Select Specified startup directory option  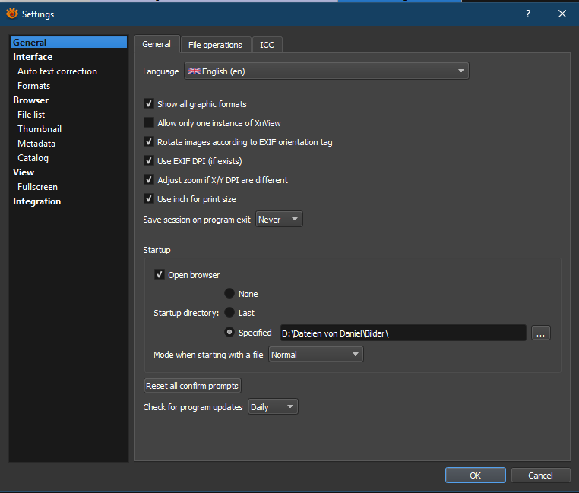pyautogui.click(x=229, y=333)
